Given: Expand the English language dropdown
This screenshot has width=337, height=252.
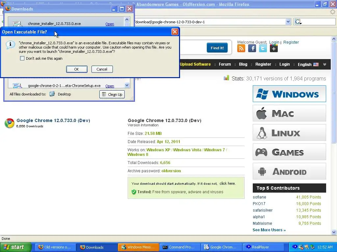Looking at the screenshot, I should tap(308, 65).
